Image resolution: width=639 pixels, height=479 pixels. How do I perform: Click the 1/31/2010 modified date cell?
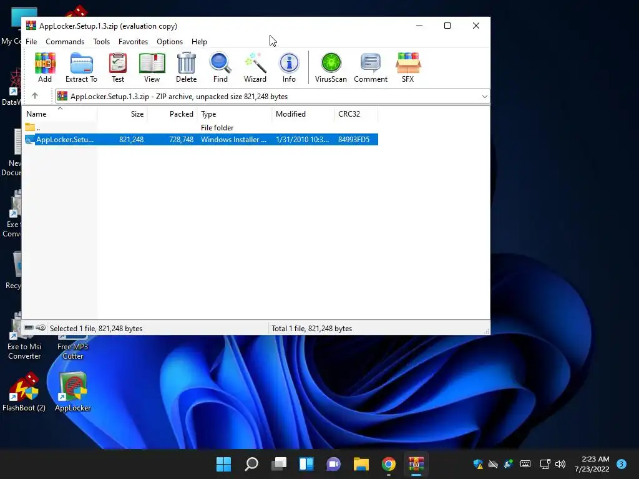click(303, 139)
